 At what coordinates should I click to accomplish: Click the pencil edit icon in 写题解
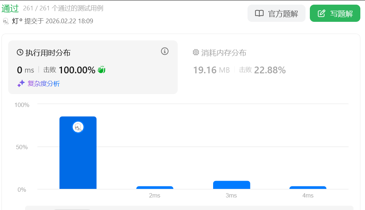pos(322,14)
